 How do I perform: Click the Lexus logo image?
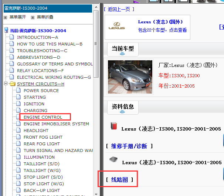coord(117,26)
